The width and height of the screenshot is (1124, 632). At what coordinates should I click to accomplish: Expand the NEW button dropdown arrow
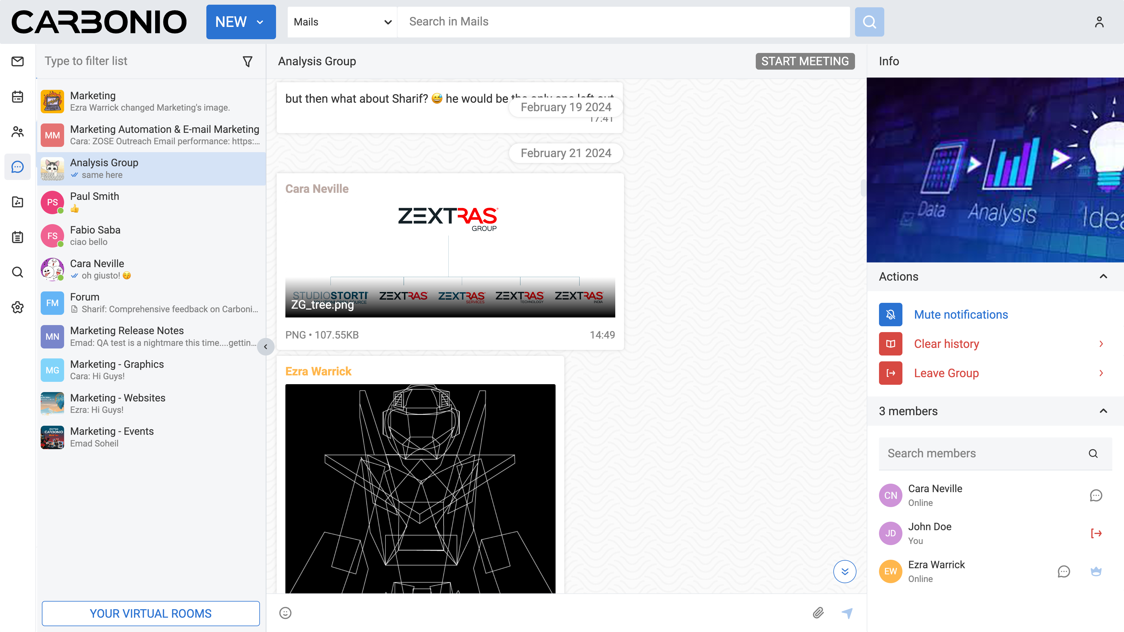260,22
